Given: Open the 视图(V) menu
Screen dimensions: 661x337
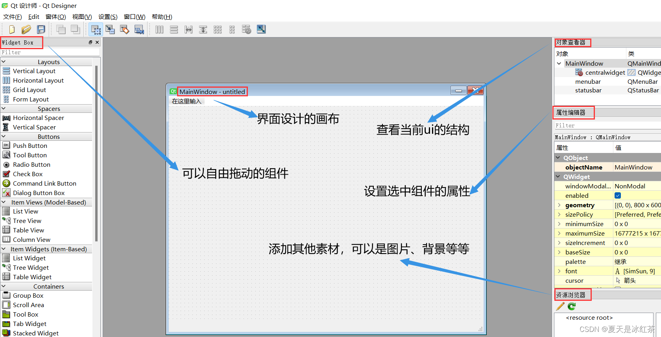Looking at the screenshot, I should [x=82, y=17].
